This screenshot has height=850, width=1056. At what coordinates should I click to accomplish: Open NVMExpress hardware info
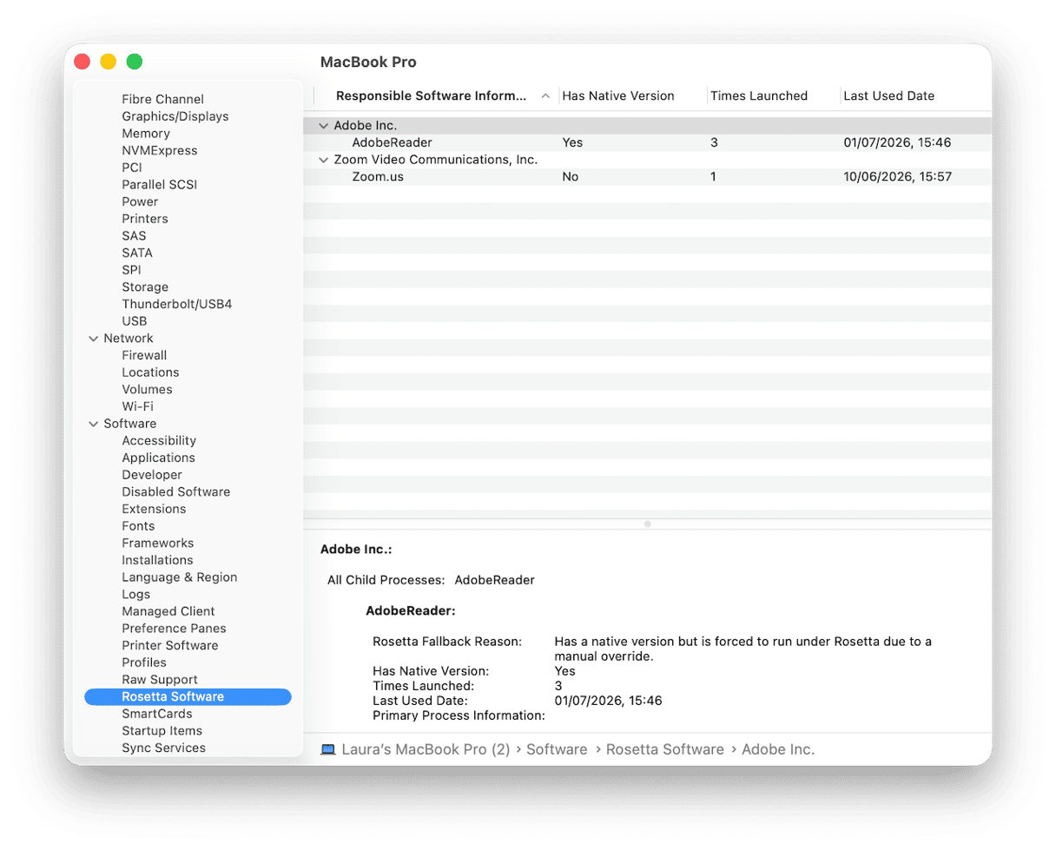pyautogui.click(x=160, y=151)
